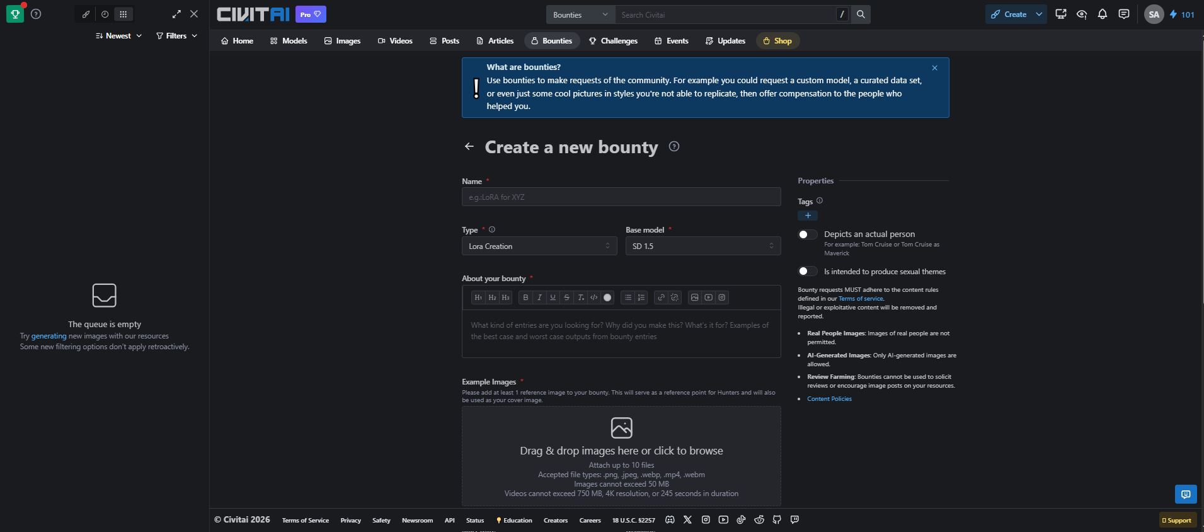Click the Search Civitai field
The image size is (1204, 532).
point(725,14)
